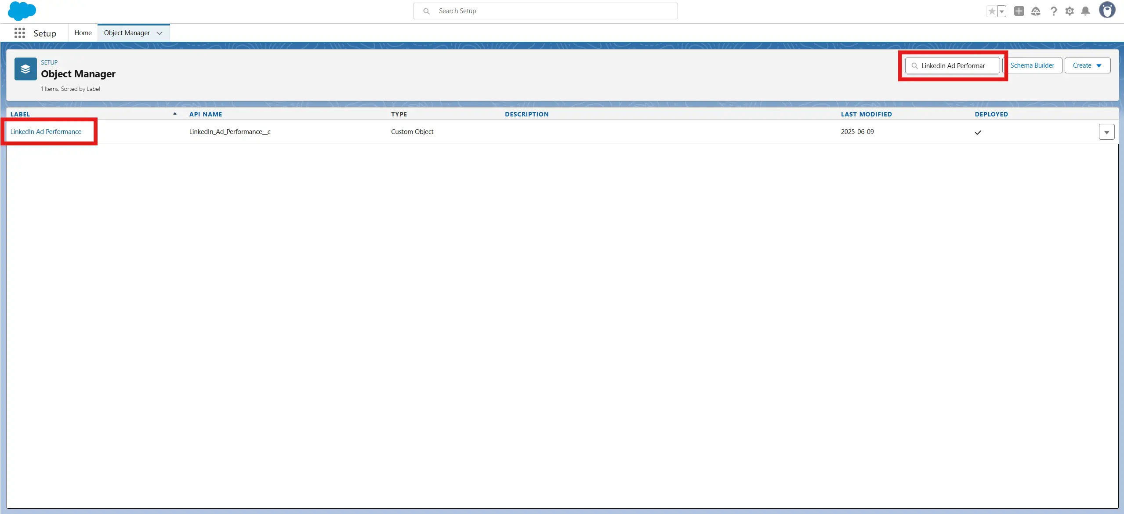Open the App Launcher grid icon
Image resolution: width=1124 pixels, height=514 pixels.
pyautogui.click(x=19, y=33)
